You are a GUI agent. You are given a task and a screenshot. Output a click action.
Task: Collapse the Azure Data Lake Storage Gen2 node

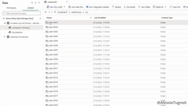pos(4,18)
